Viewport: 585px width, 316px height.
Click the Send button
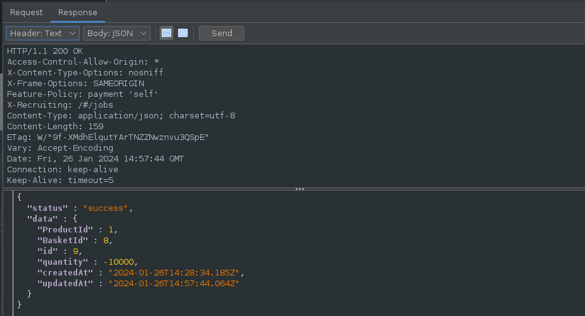222,33
